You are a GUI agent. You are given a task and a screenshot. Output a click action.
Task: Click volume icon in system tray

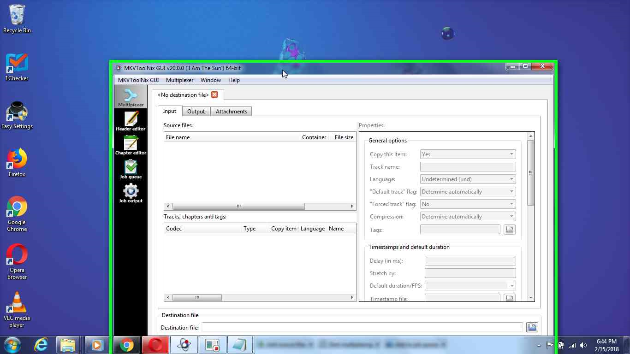click(x=583, y=345)
